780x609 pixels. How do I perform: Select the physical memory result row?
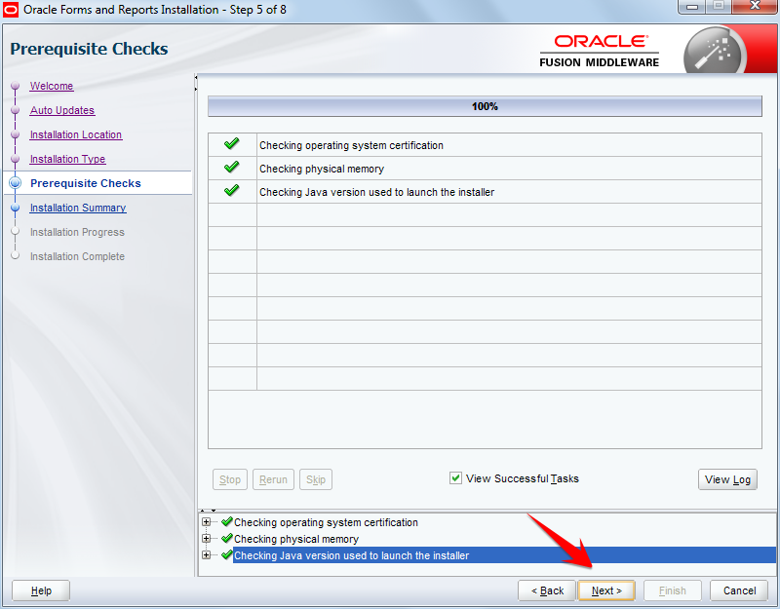390,168
